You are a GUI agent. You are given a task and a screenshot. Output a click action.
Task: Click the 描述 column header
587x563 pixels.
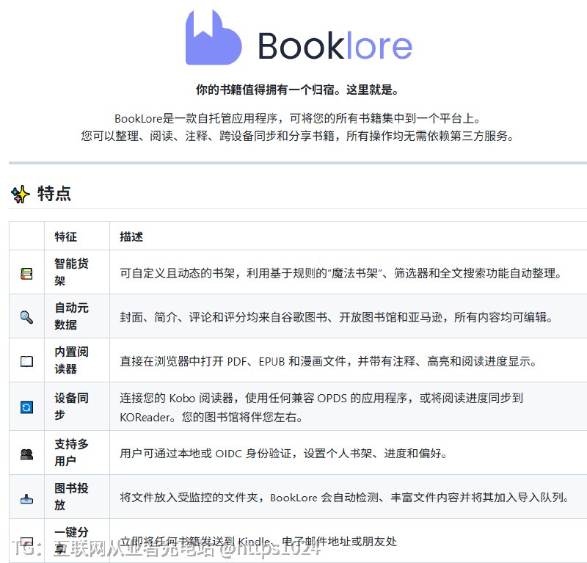131,237
